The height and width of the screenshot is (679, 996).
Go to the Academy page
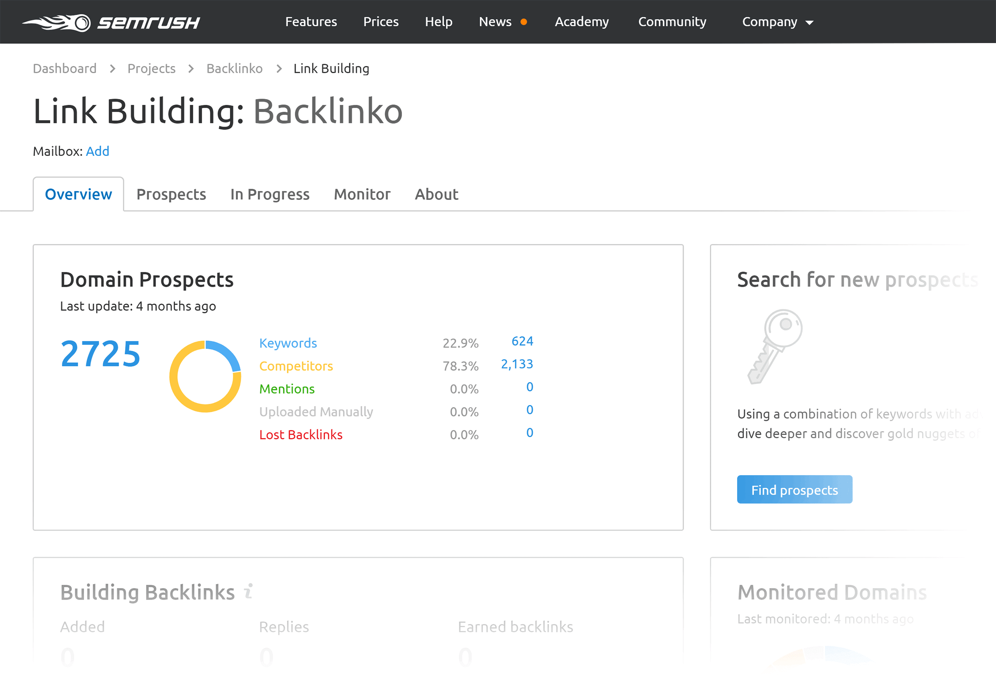582,22
